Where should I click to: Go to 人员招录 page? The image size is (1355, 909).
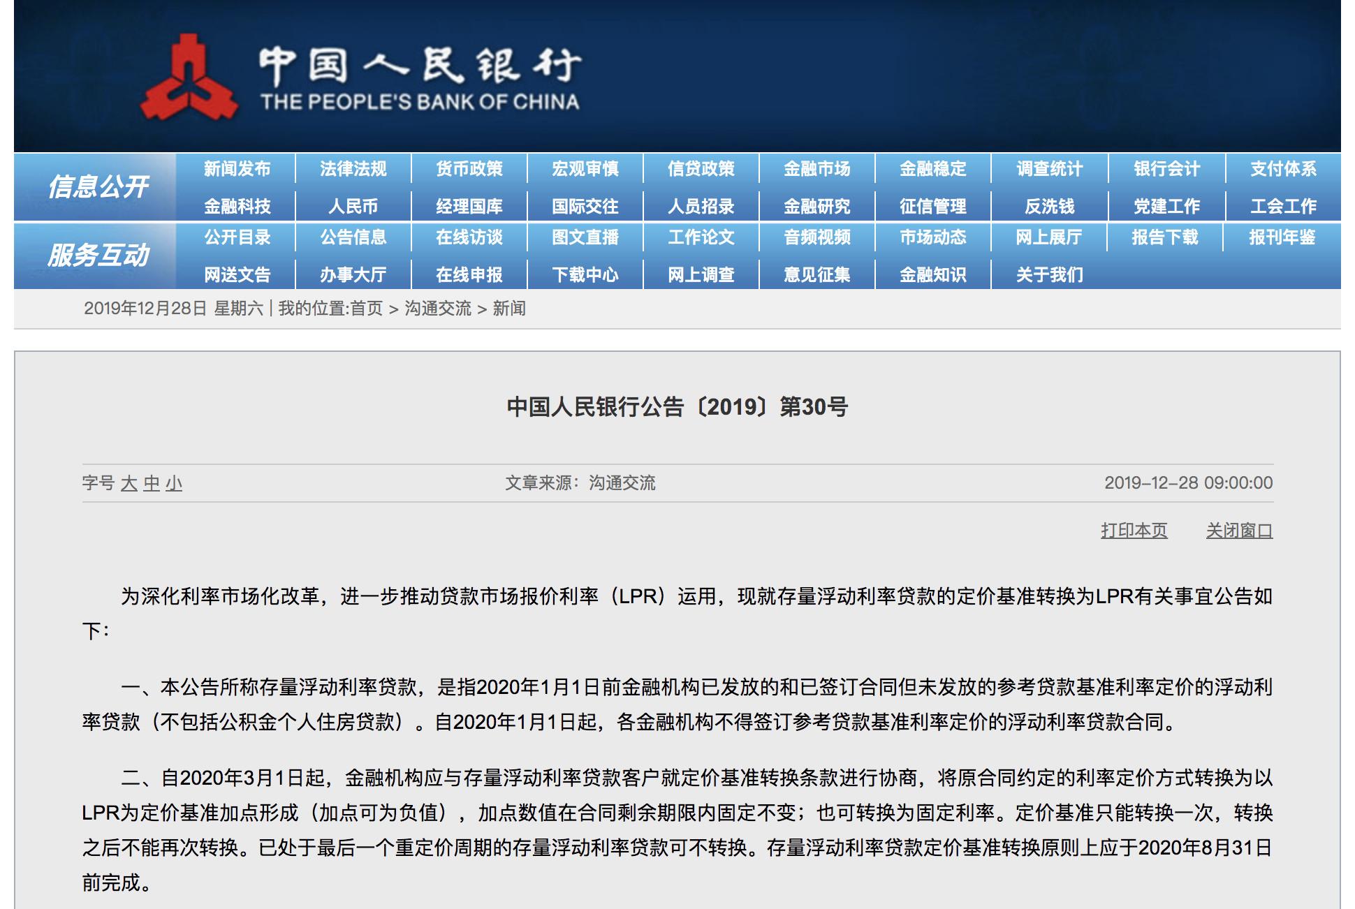point(701,207)
